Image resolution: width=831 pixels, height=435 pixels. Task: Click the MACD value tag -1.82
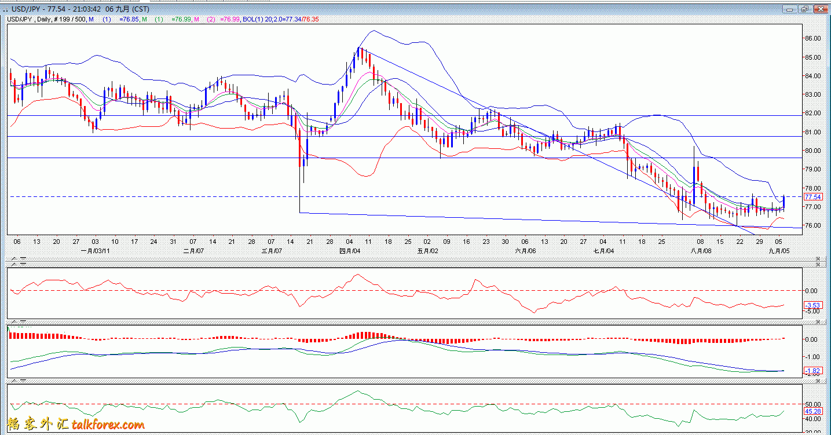pos(813,371)
